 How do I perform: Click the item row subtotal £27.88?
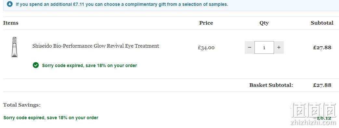[322, 48]
